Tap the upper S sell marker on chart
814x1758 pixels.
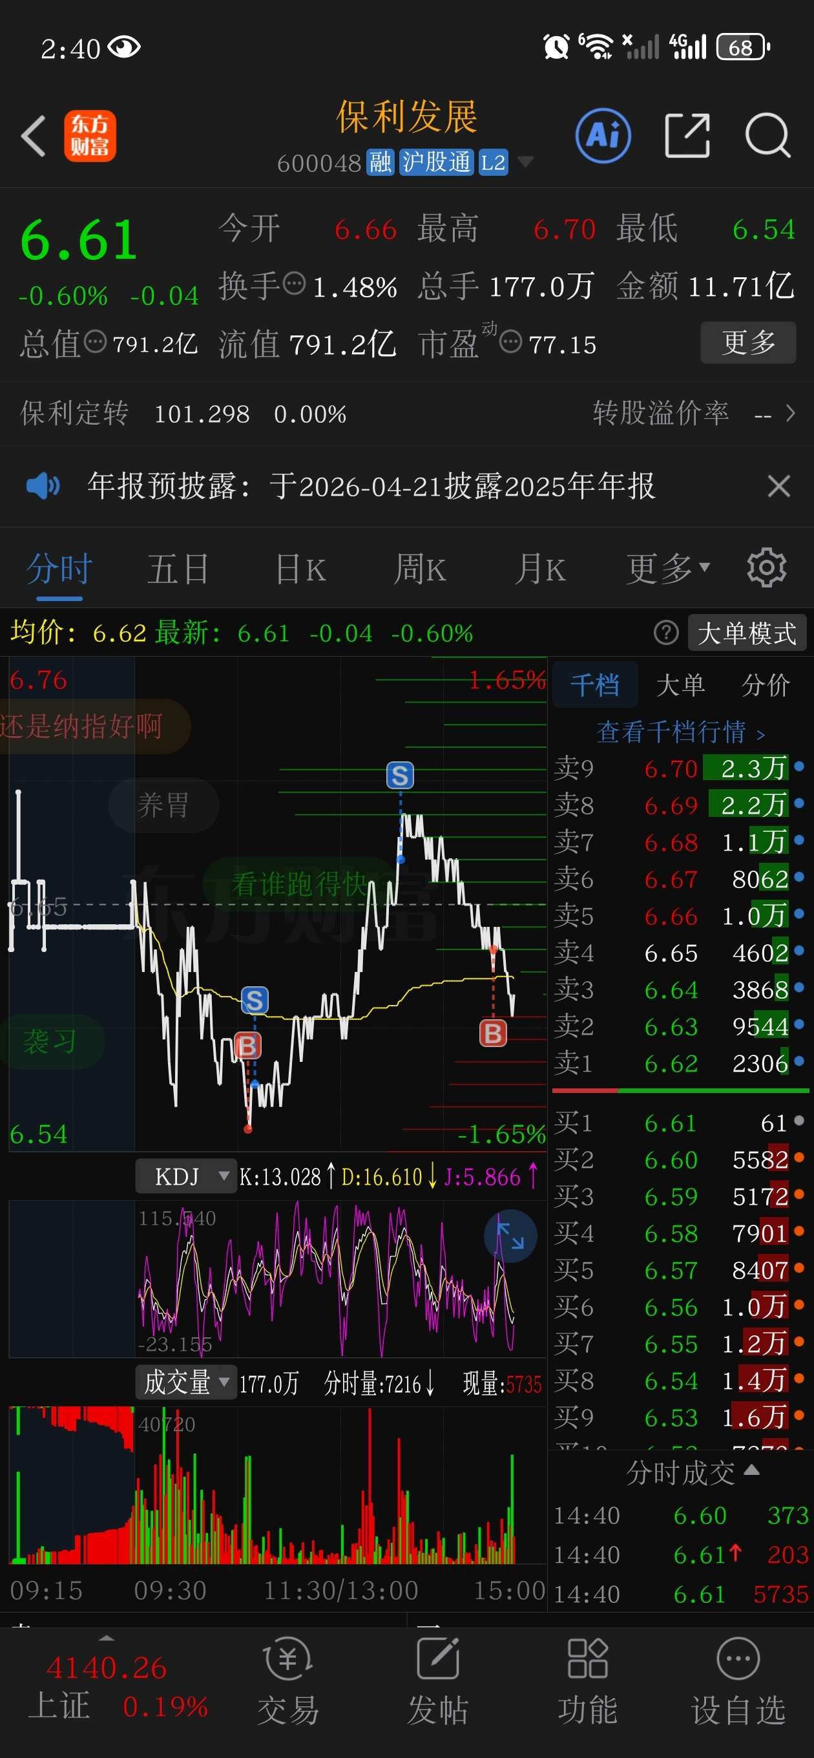pos(400,776)
